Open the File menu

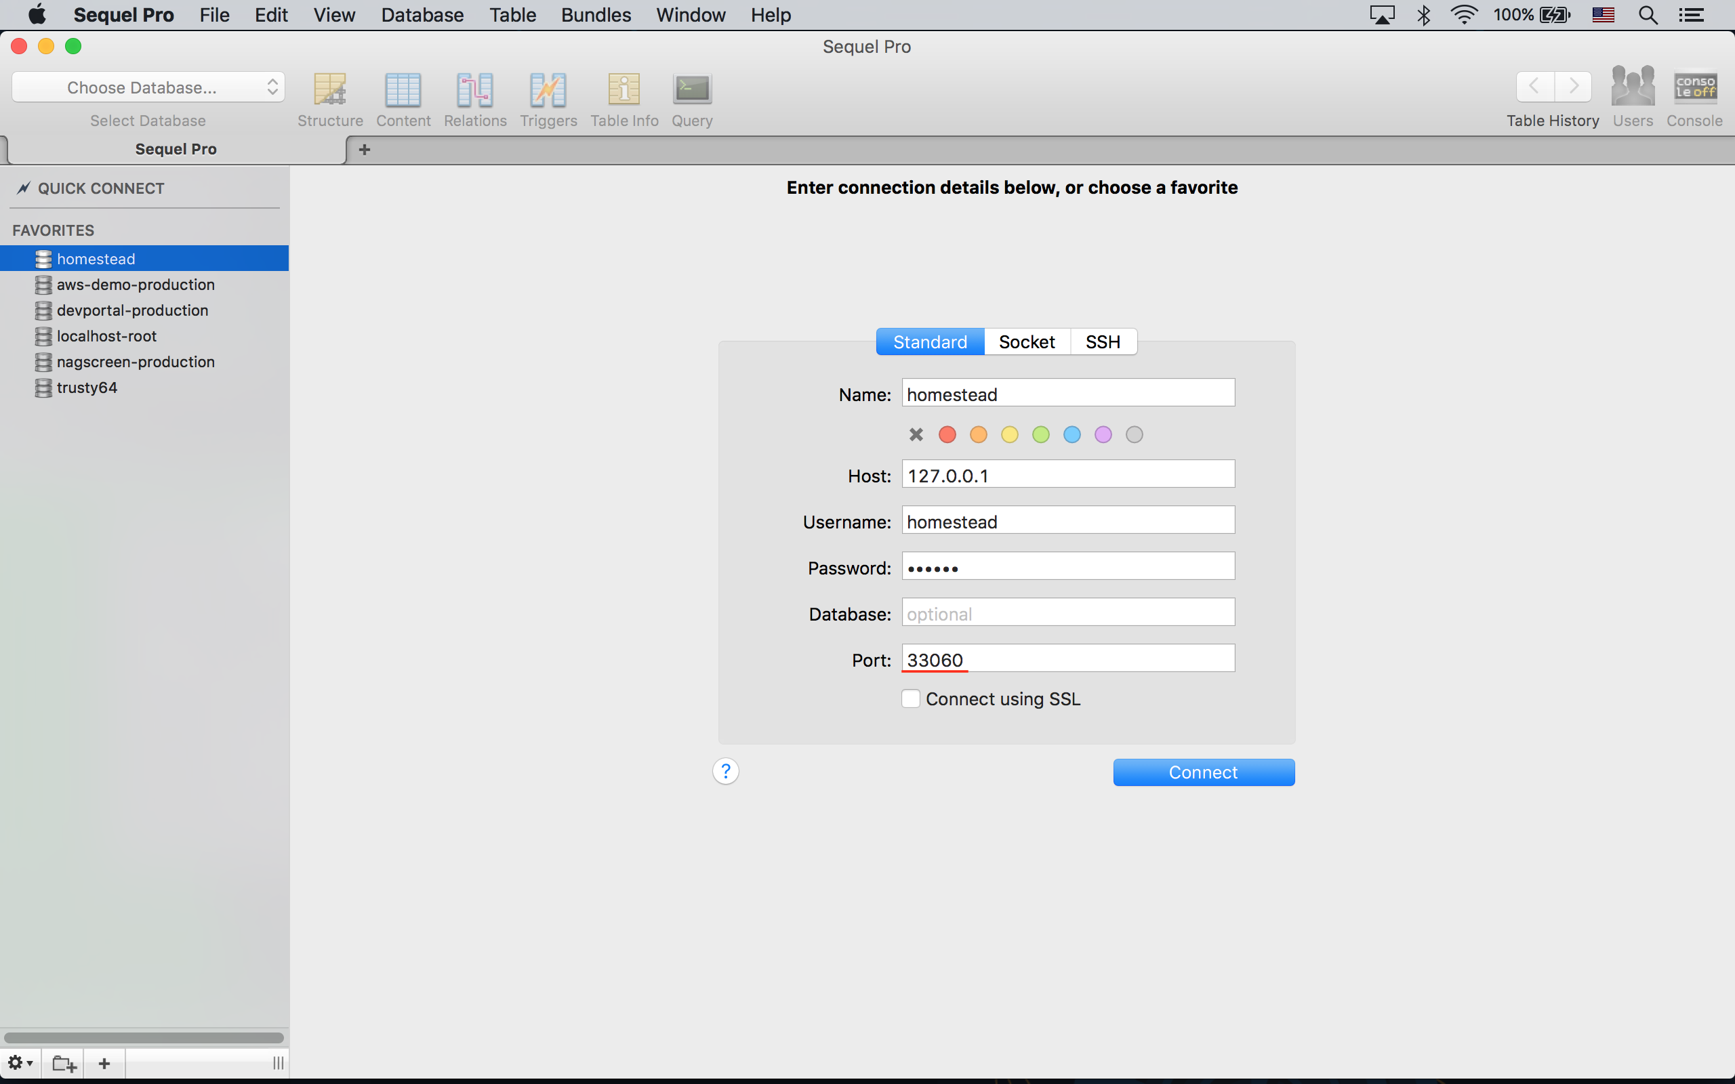click(x=214, y=15)
